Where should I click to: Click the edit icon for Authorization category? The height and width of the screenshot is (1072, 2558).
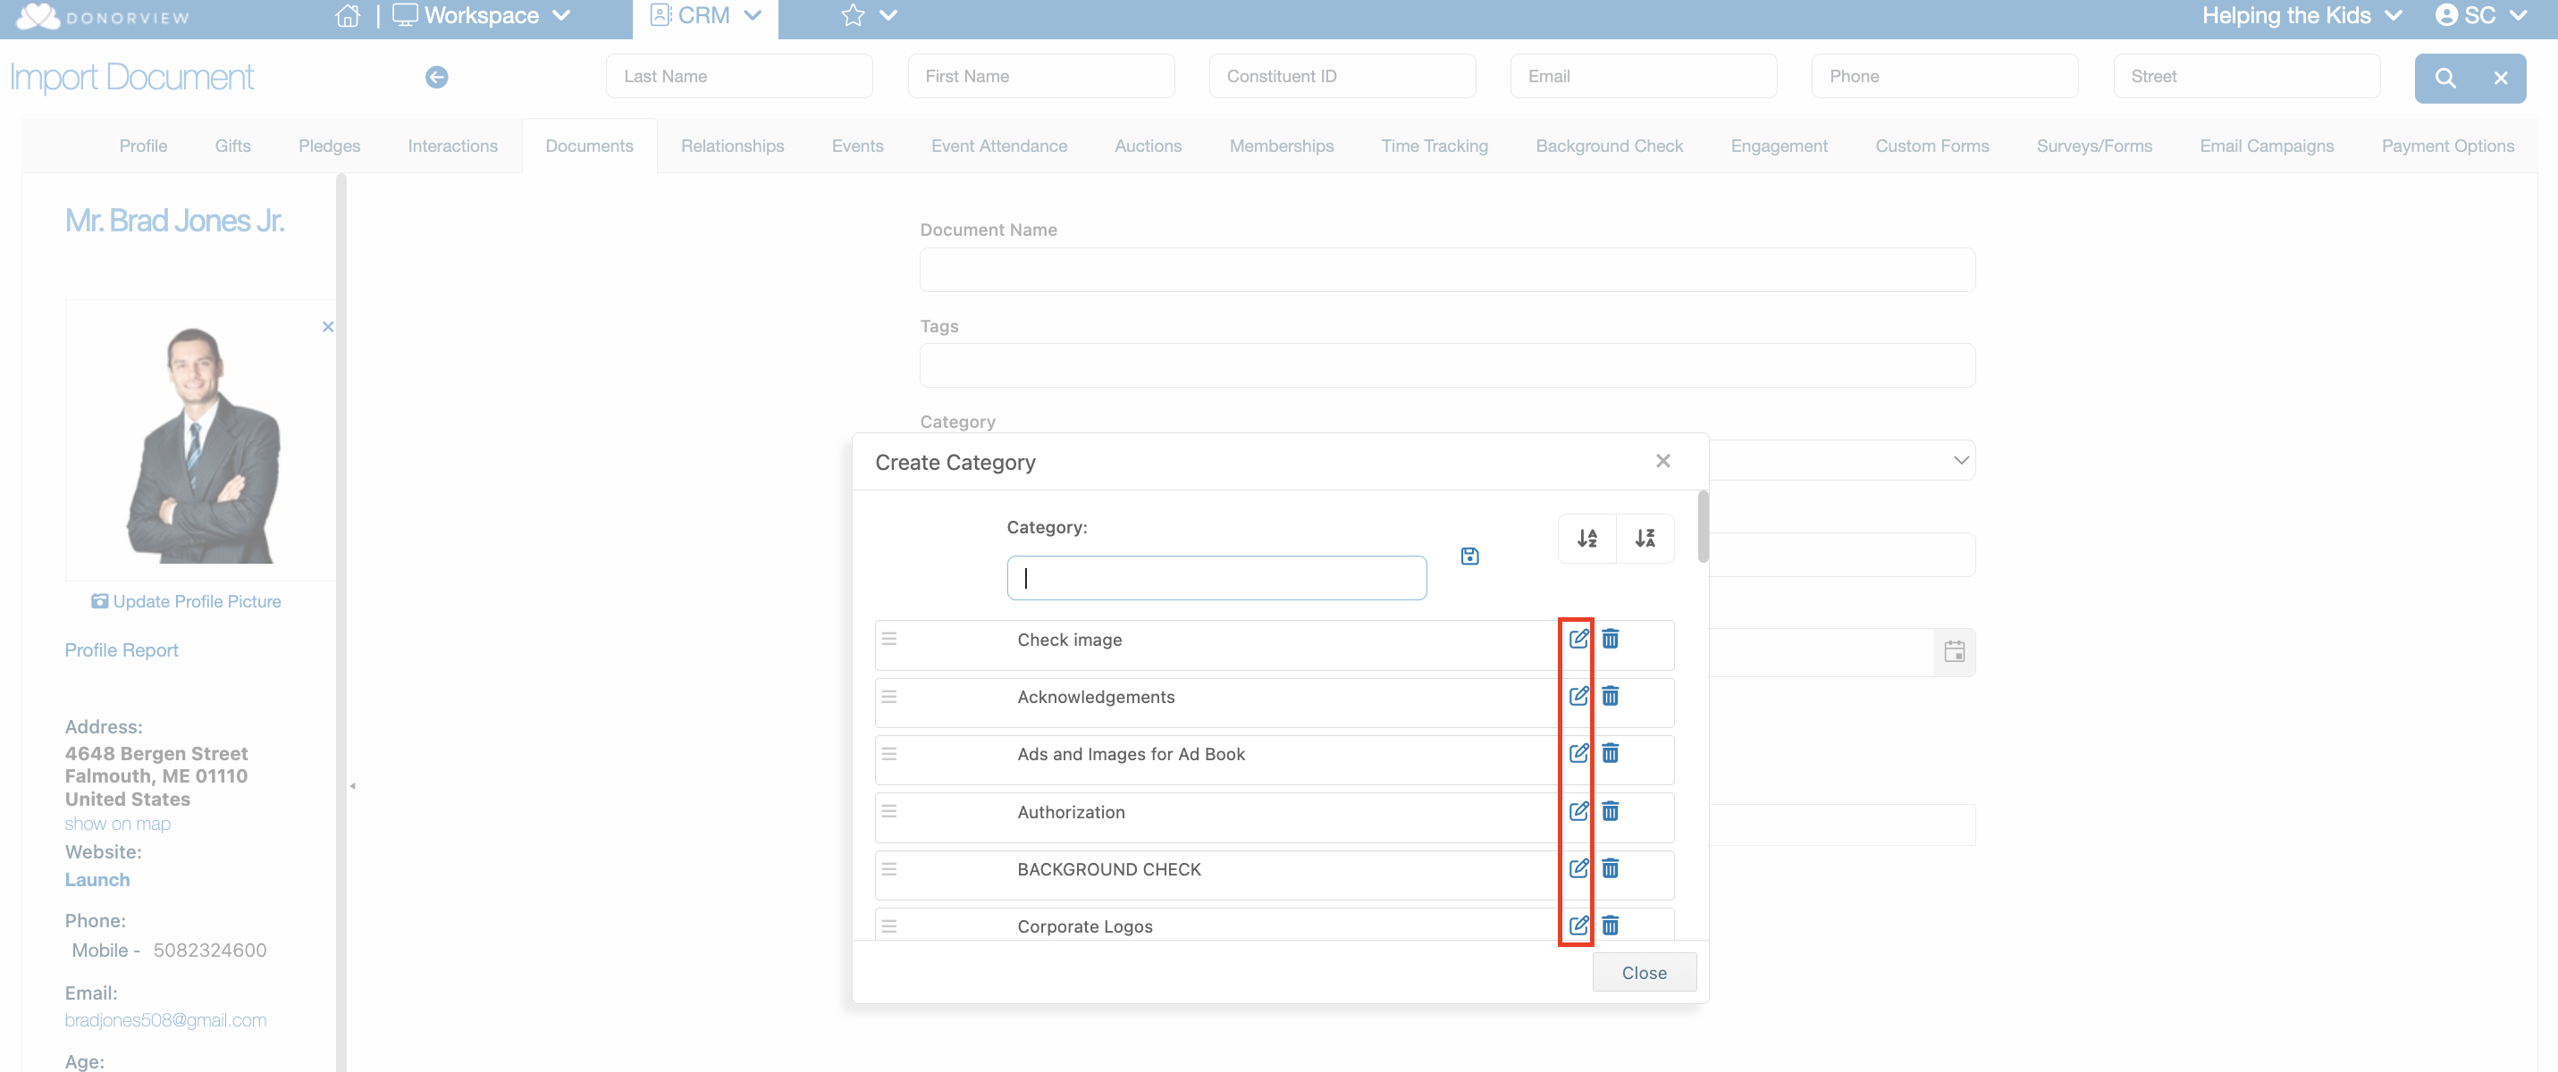click(x=1578, y=811)
